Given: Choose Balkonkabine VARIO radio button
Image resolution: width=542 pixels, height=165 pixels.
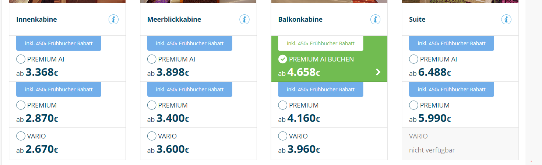Looking at the screenshot, I should [x=283, y=136].
